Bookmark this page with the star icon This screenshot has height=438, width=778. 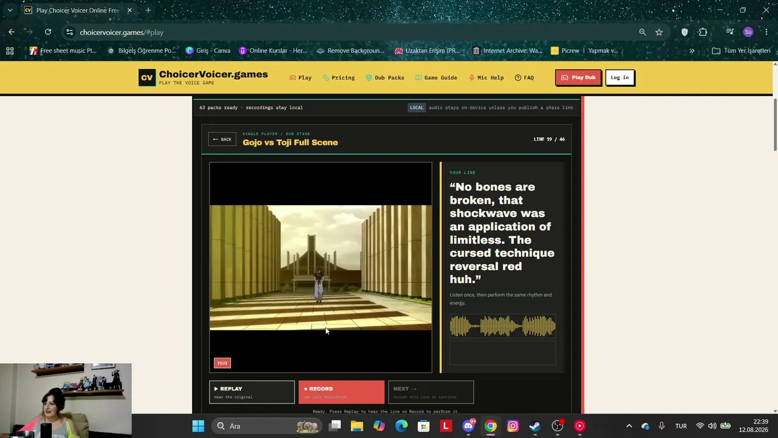coord(659,32)
